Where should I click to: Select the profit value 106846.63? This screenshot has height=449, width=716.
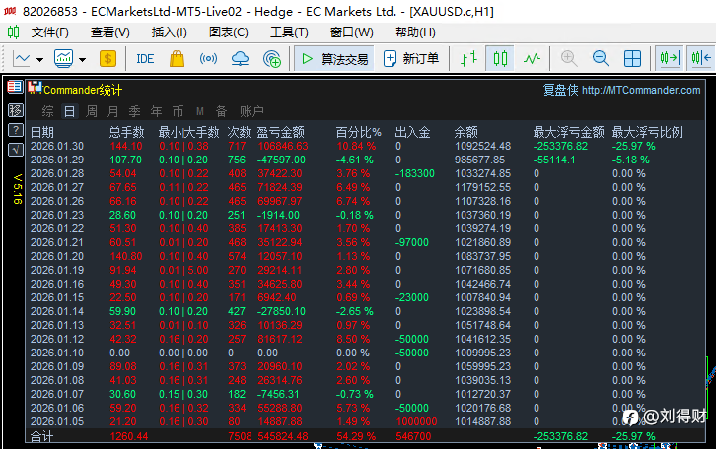283,147
